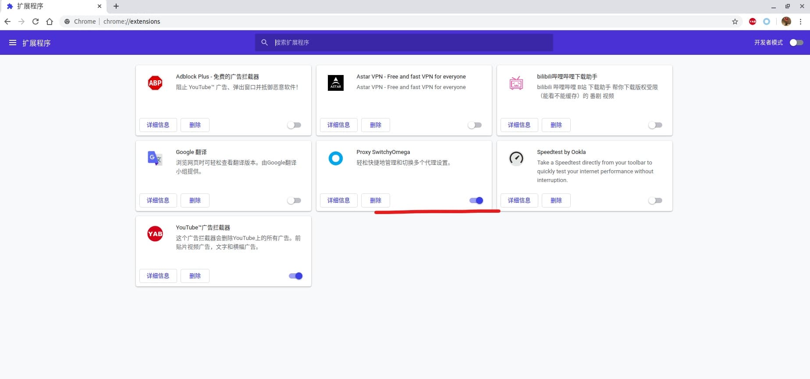The image size is (810, 379).
Task: Enable the Speedtest by Ookla extension
Action: (655, 200)
